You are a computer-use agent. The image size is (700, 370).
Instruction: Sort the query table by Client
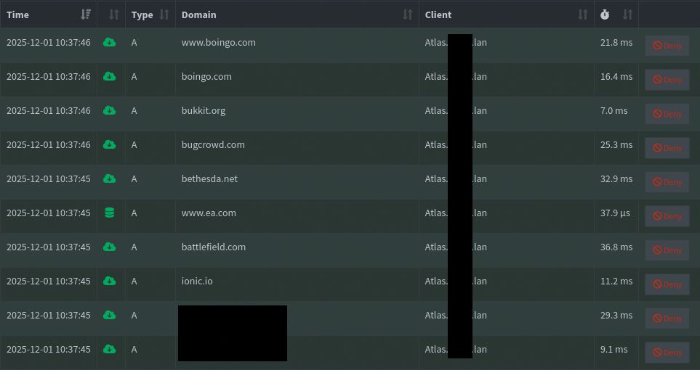point(582,15)
